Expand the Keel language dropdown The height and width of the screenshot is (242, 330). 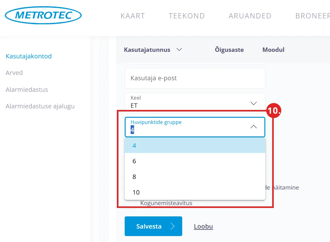tap(254, 103)
